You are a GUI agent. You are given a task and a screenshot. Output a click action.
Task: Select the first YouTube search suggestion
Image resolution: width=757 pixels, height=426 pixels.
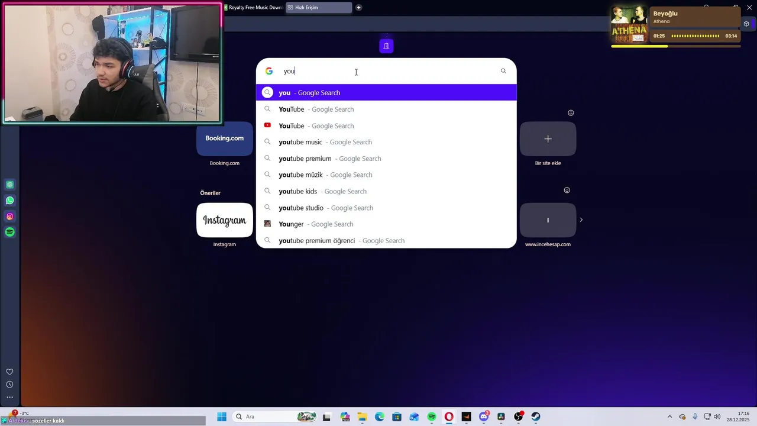[x=386, y=109]
